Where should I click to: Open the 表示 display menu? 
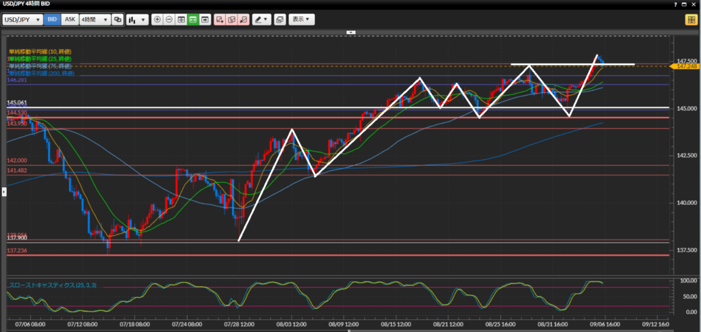(x=302, y=20)
